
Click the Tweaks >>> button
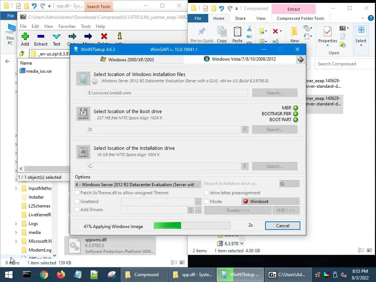point(238,210)
